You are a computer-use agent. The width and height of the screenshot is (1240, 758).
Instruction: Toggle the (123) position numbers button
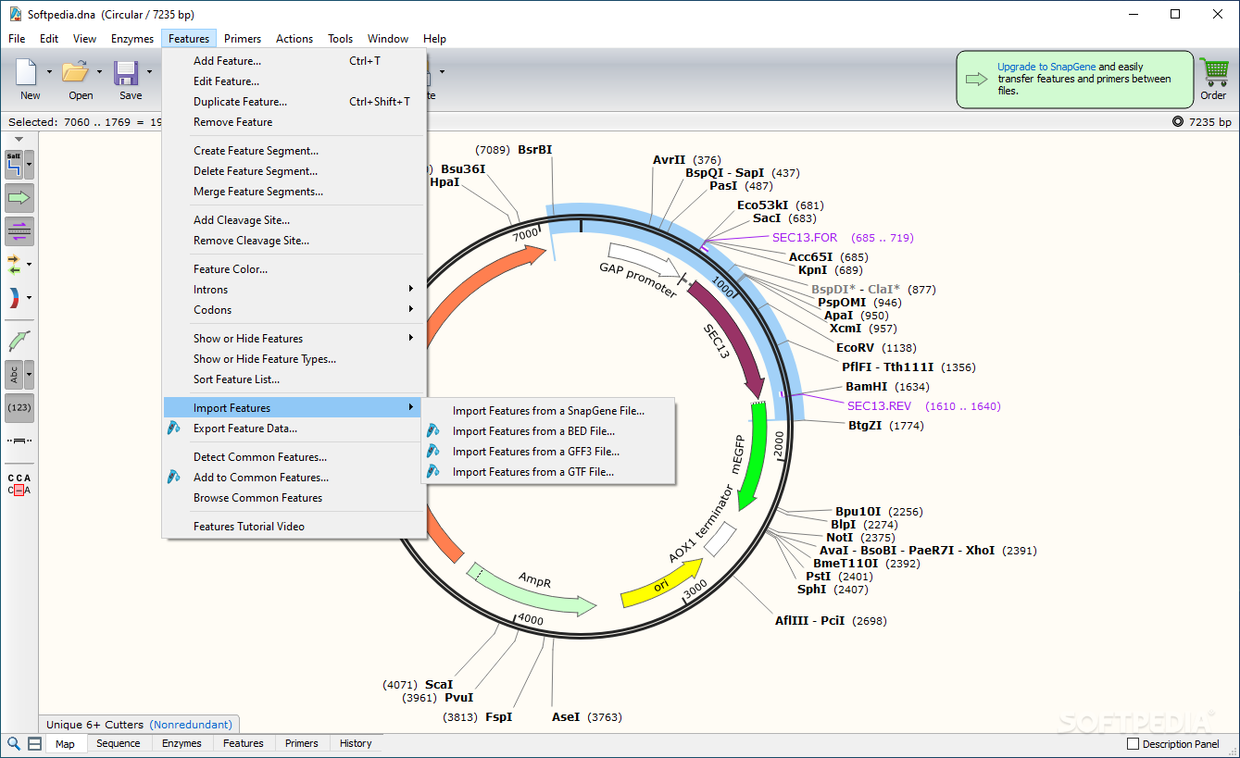pos(19,407)
